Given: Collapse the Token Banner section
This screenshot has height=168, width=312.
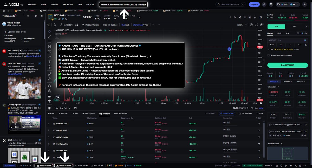Looking at the screenshot, I should pos(275,144).
